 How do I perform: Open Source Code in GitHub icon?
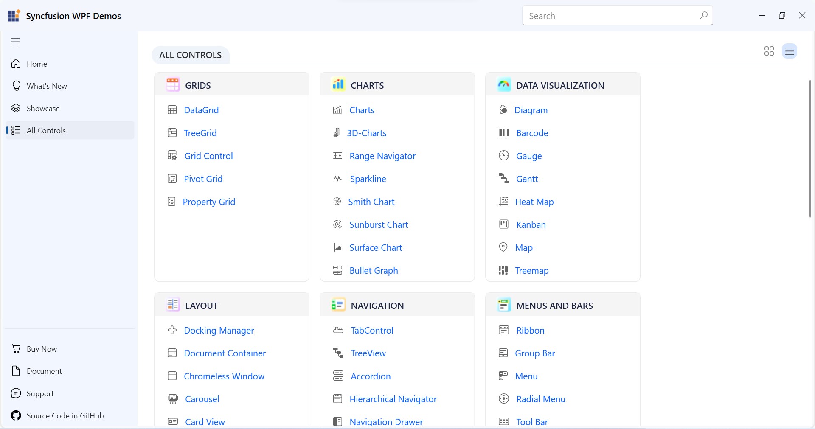(16, 415)
